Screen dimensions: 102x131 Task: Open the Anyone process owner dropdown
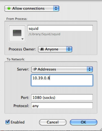pyautogui.click(x=55, y=49)
